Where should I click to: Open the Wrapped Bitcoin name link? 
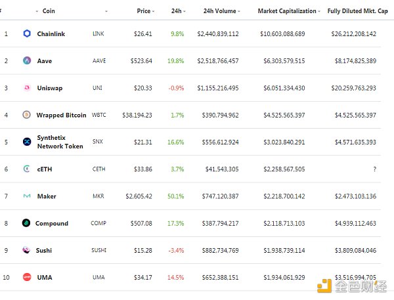point(61,116)
